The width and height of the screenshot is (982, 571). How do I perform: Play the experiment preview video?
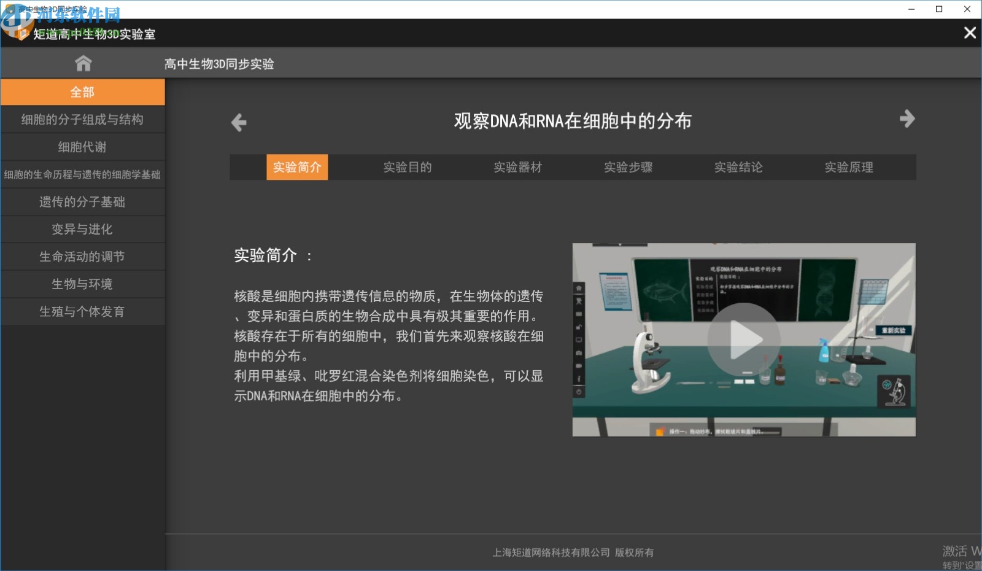[743, 340]
